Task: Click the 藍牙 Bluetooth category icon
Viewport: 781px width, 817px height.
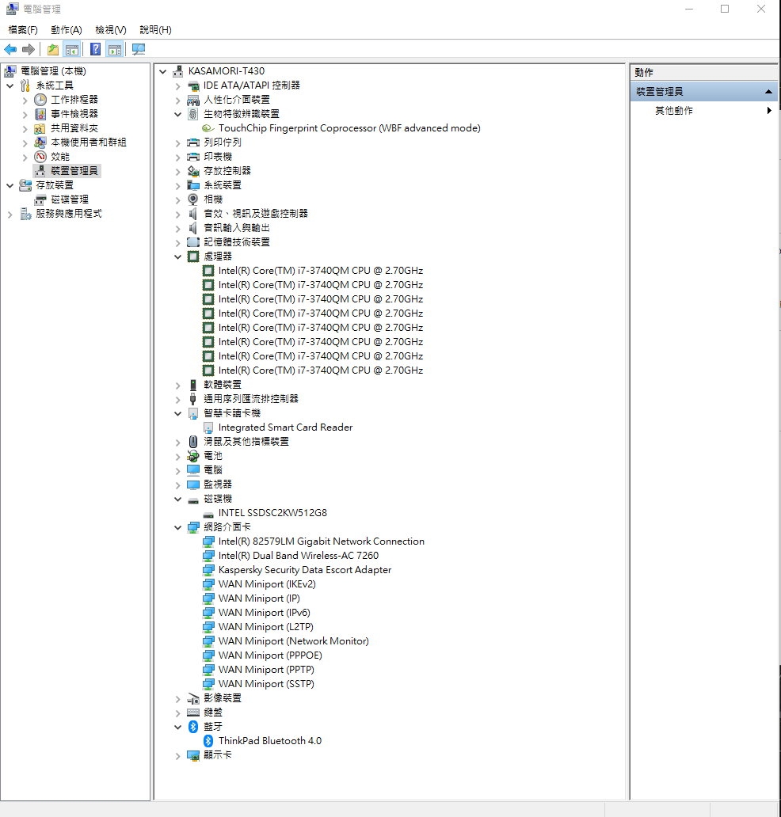Action: tap(193, 726)
